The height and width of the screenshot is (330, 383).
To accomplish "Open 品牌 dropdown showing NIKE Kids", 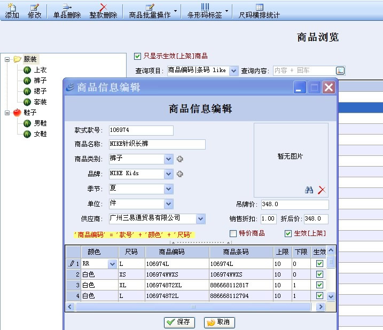I will coord(169,174).
